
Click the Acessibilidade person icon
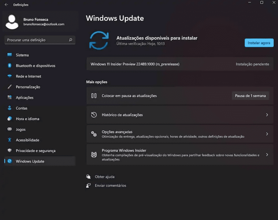[x=10, y=140]
